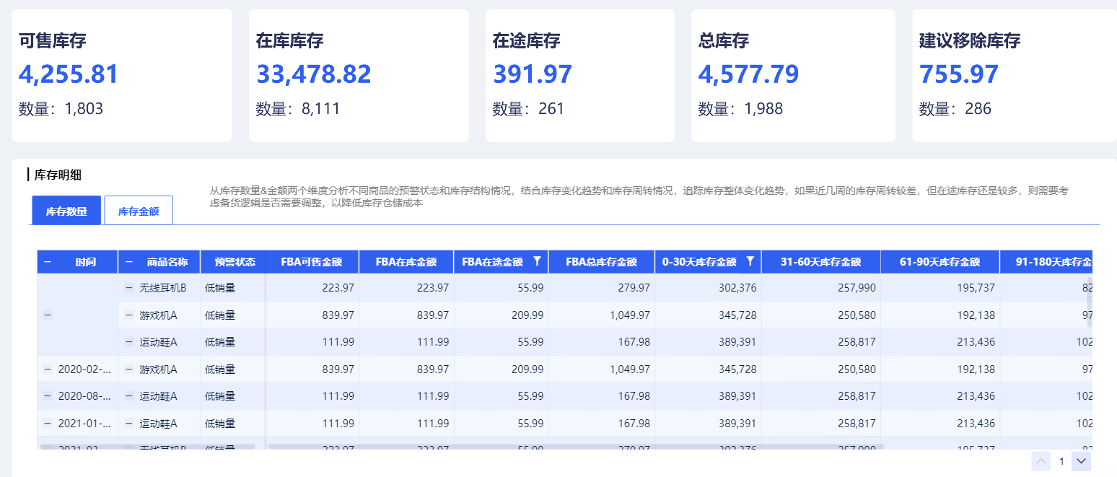Click the FBA在库金额 column header
This screenshot has height=477, width=1117.
(x=406, y=262)
